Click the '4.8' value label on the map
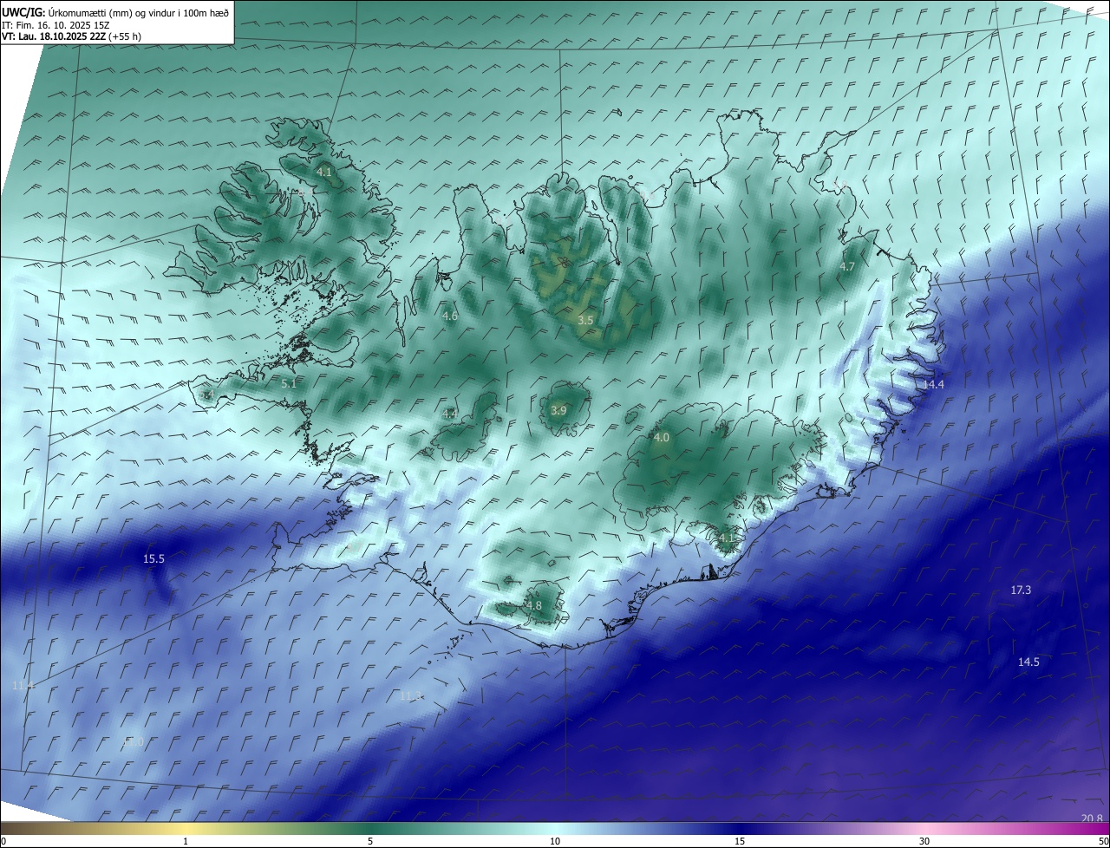The width and height of the screenshot is (1110, 848). (x=533, y=606)
